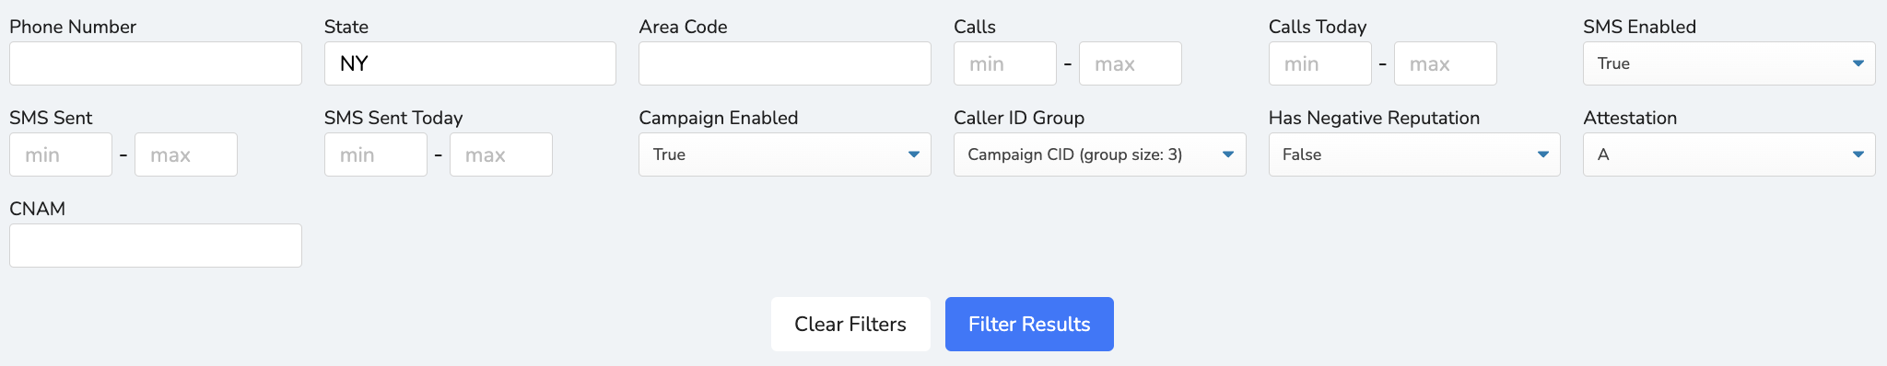Open the Caller ID Group dropdown
Image resolution: width=1887 pixels, height=366 pixels.
(1100, 154)
